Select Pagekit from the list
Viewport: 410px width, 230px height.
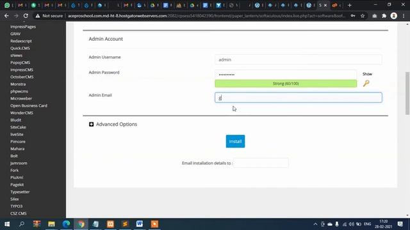pos(17,185)
